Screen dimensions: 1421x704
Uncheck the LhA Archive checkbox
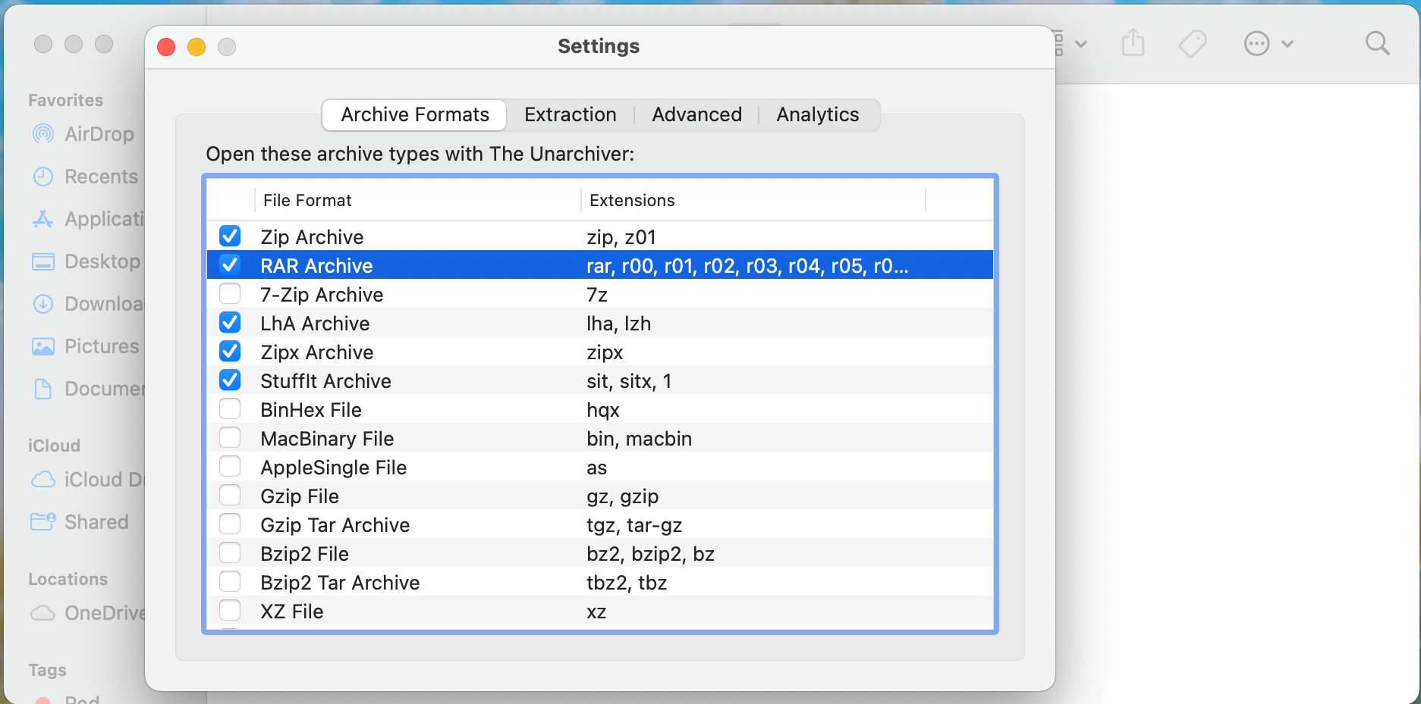click(x=230, y=322)
